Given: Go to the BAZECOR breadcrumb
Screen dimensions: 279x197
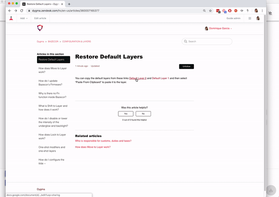Looking at the screenshot, I should 53,41.
